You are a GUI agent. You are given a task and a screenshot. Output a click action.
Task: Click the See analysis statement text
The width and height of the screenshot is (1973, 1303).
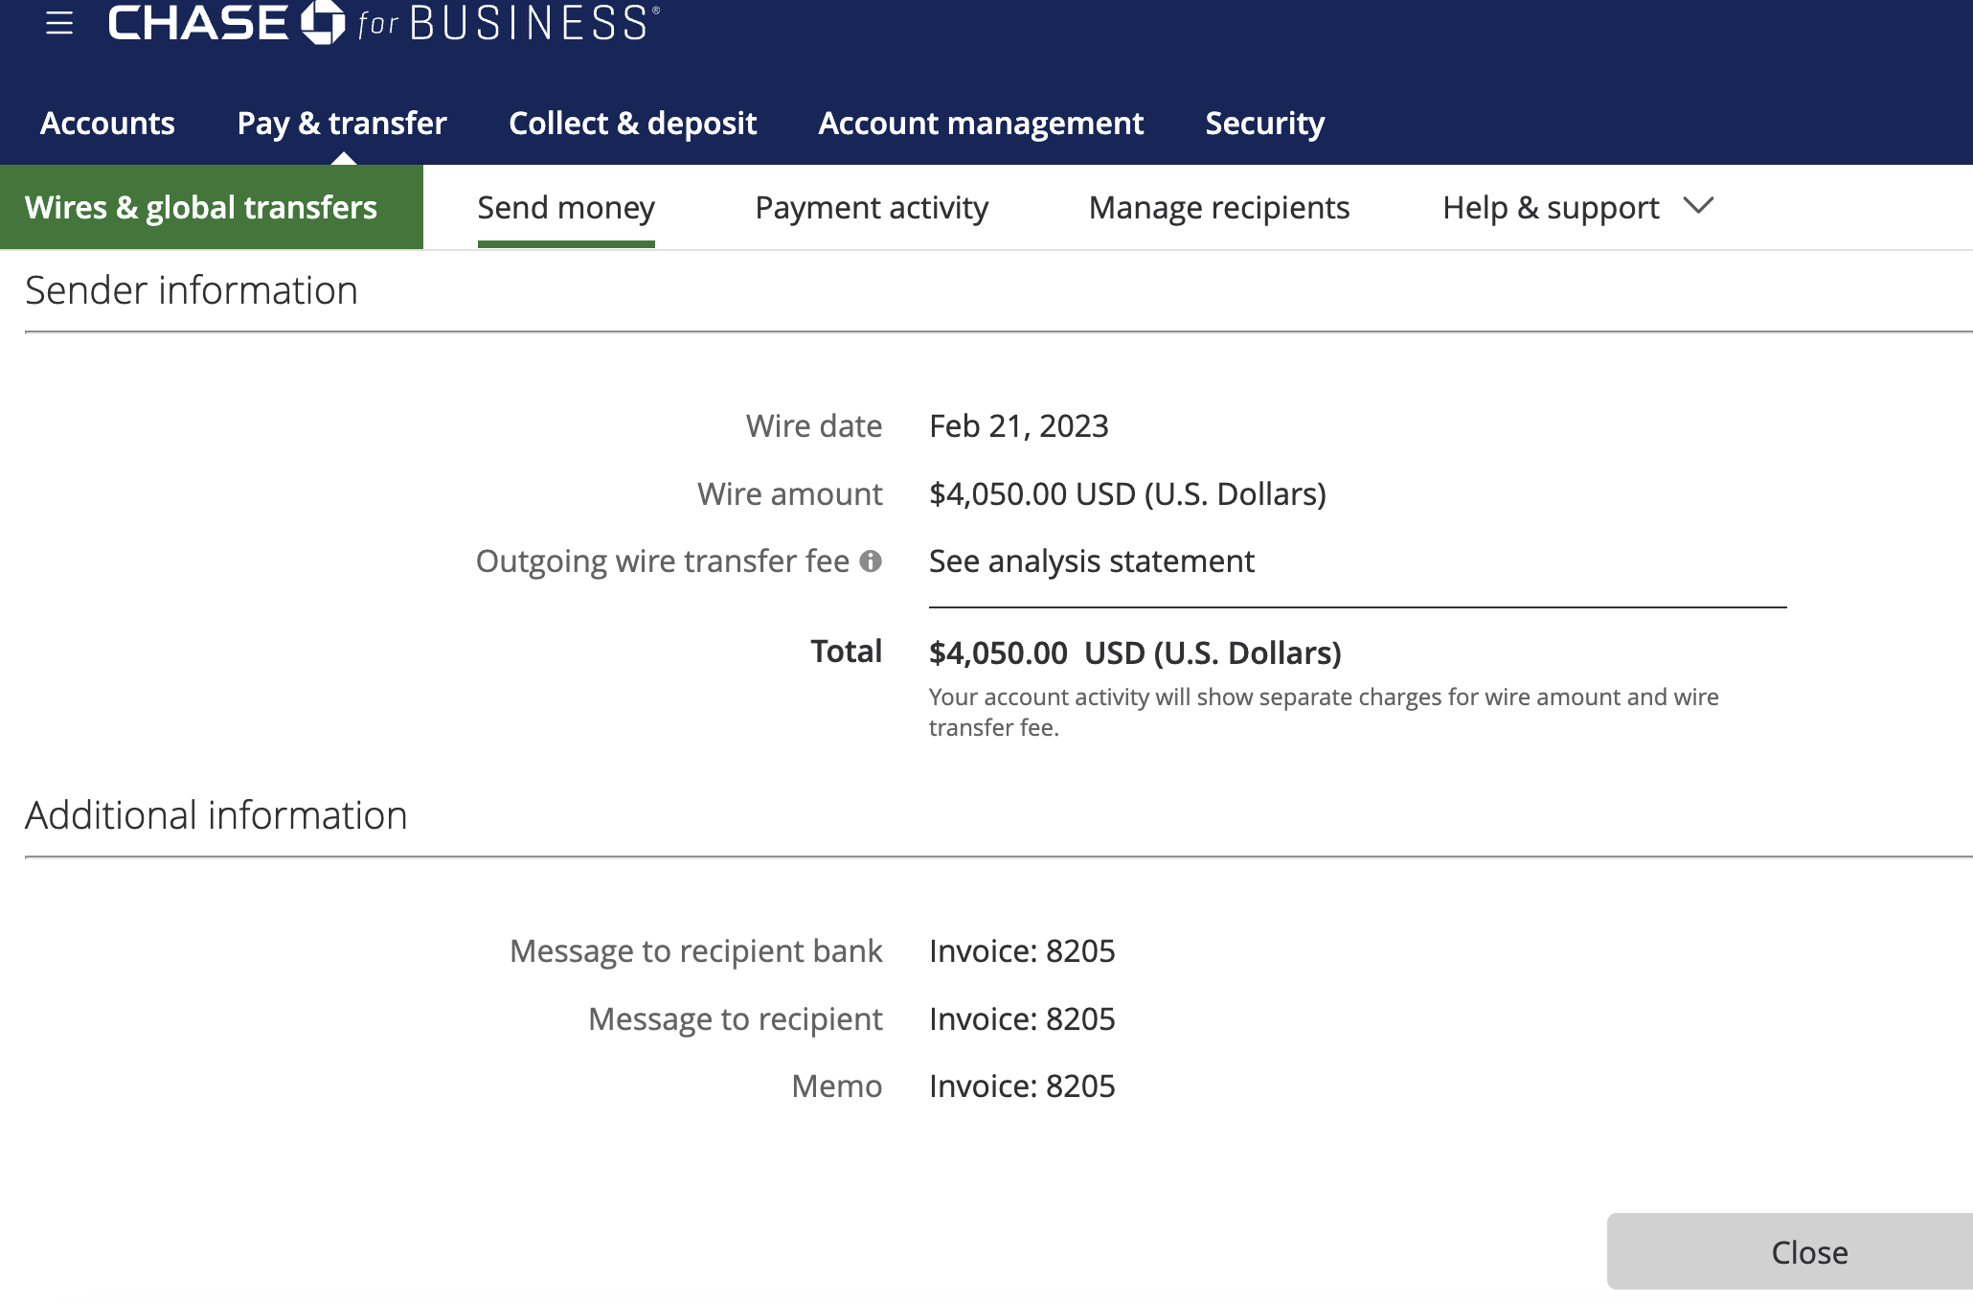tap(1092, 561)
